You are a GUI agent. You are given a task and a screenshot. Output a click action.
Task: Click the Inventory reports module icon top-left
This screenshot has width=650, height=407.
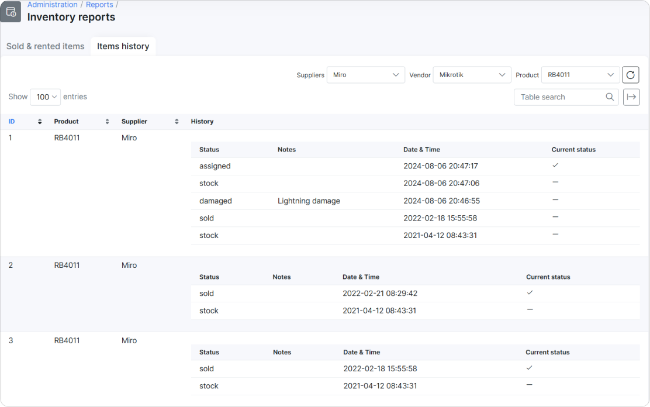point(11,12)
